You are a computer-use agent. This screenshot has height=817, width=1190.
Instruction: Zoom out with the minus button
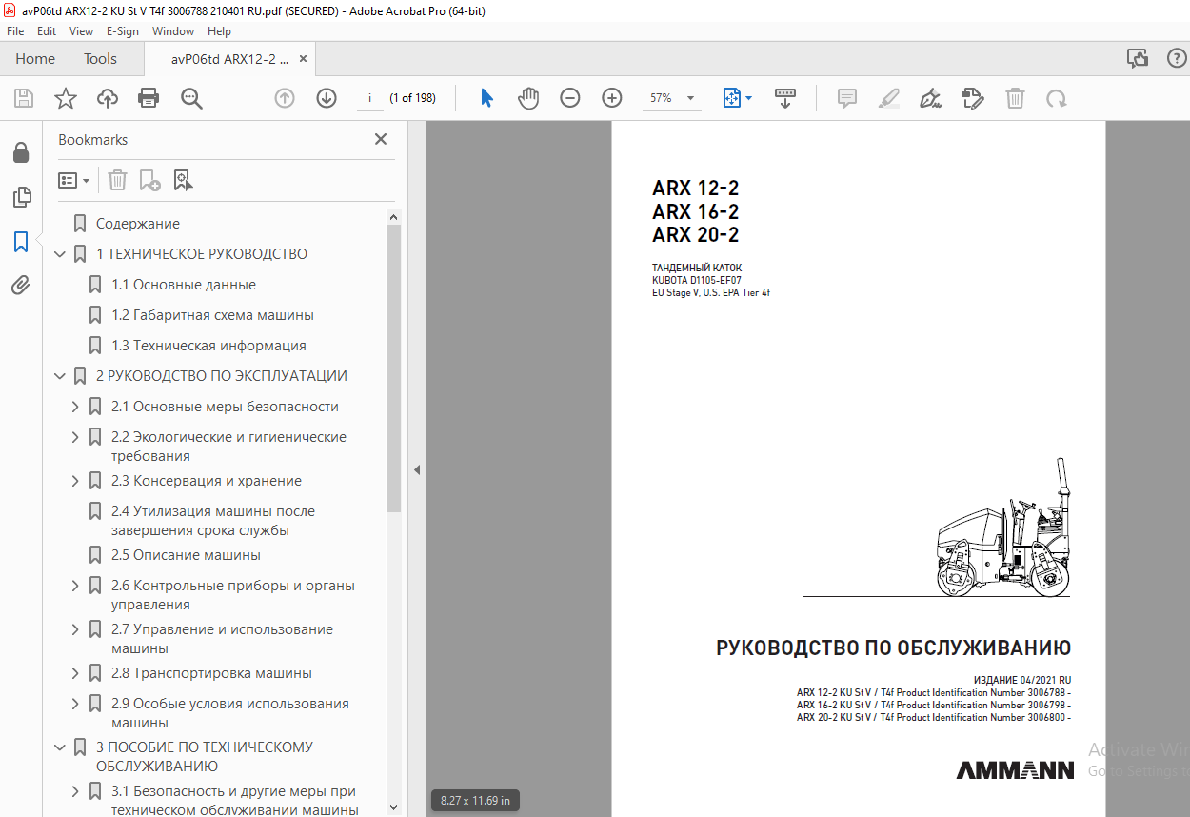[x=570, y=98]
